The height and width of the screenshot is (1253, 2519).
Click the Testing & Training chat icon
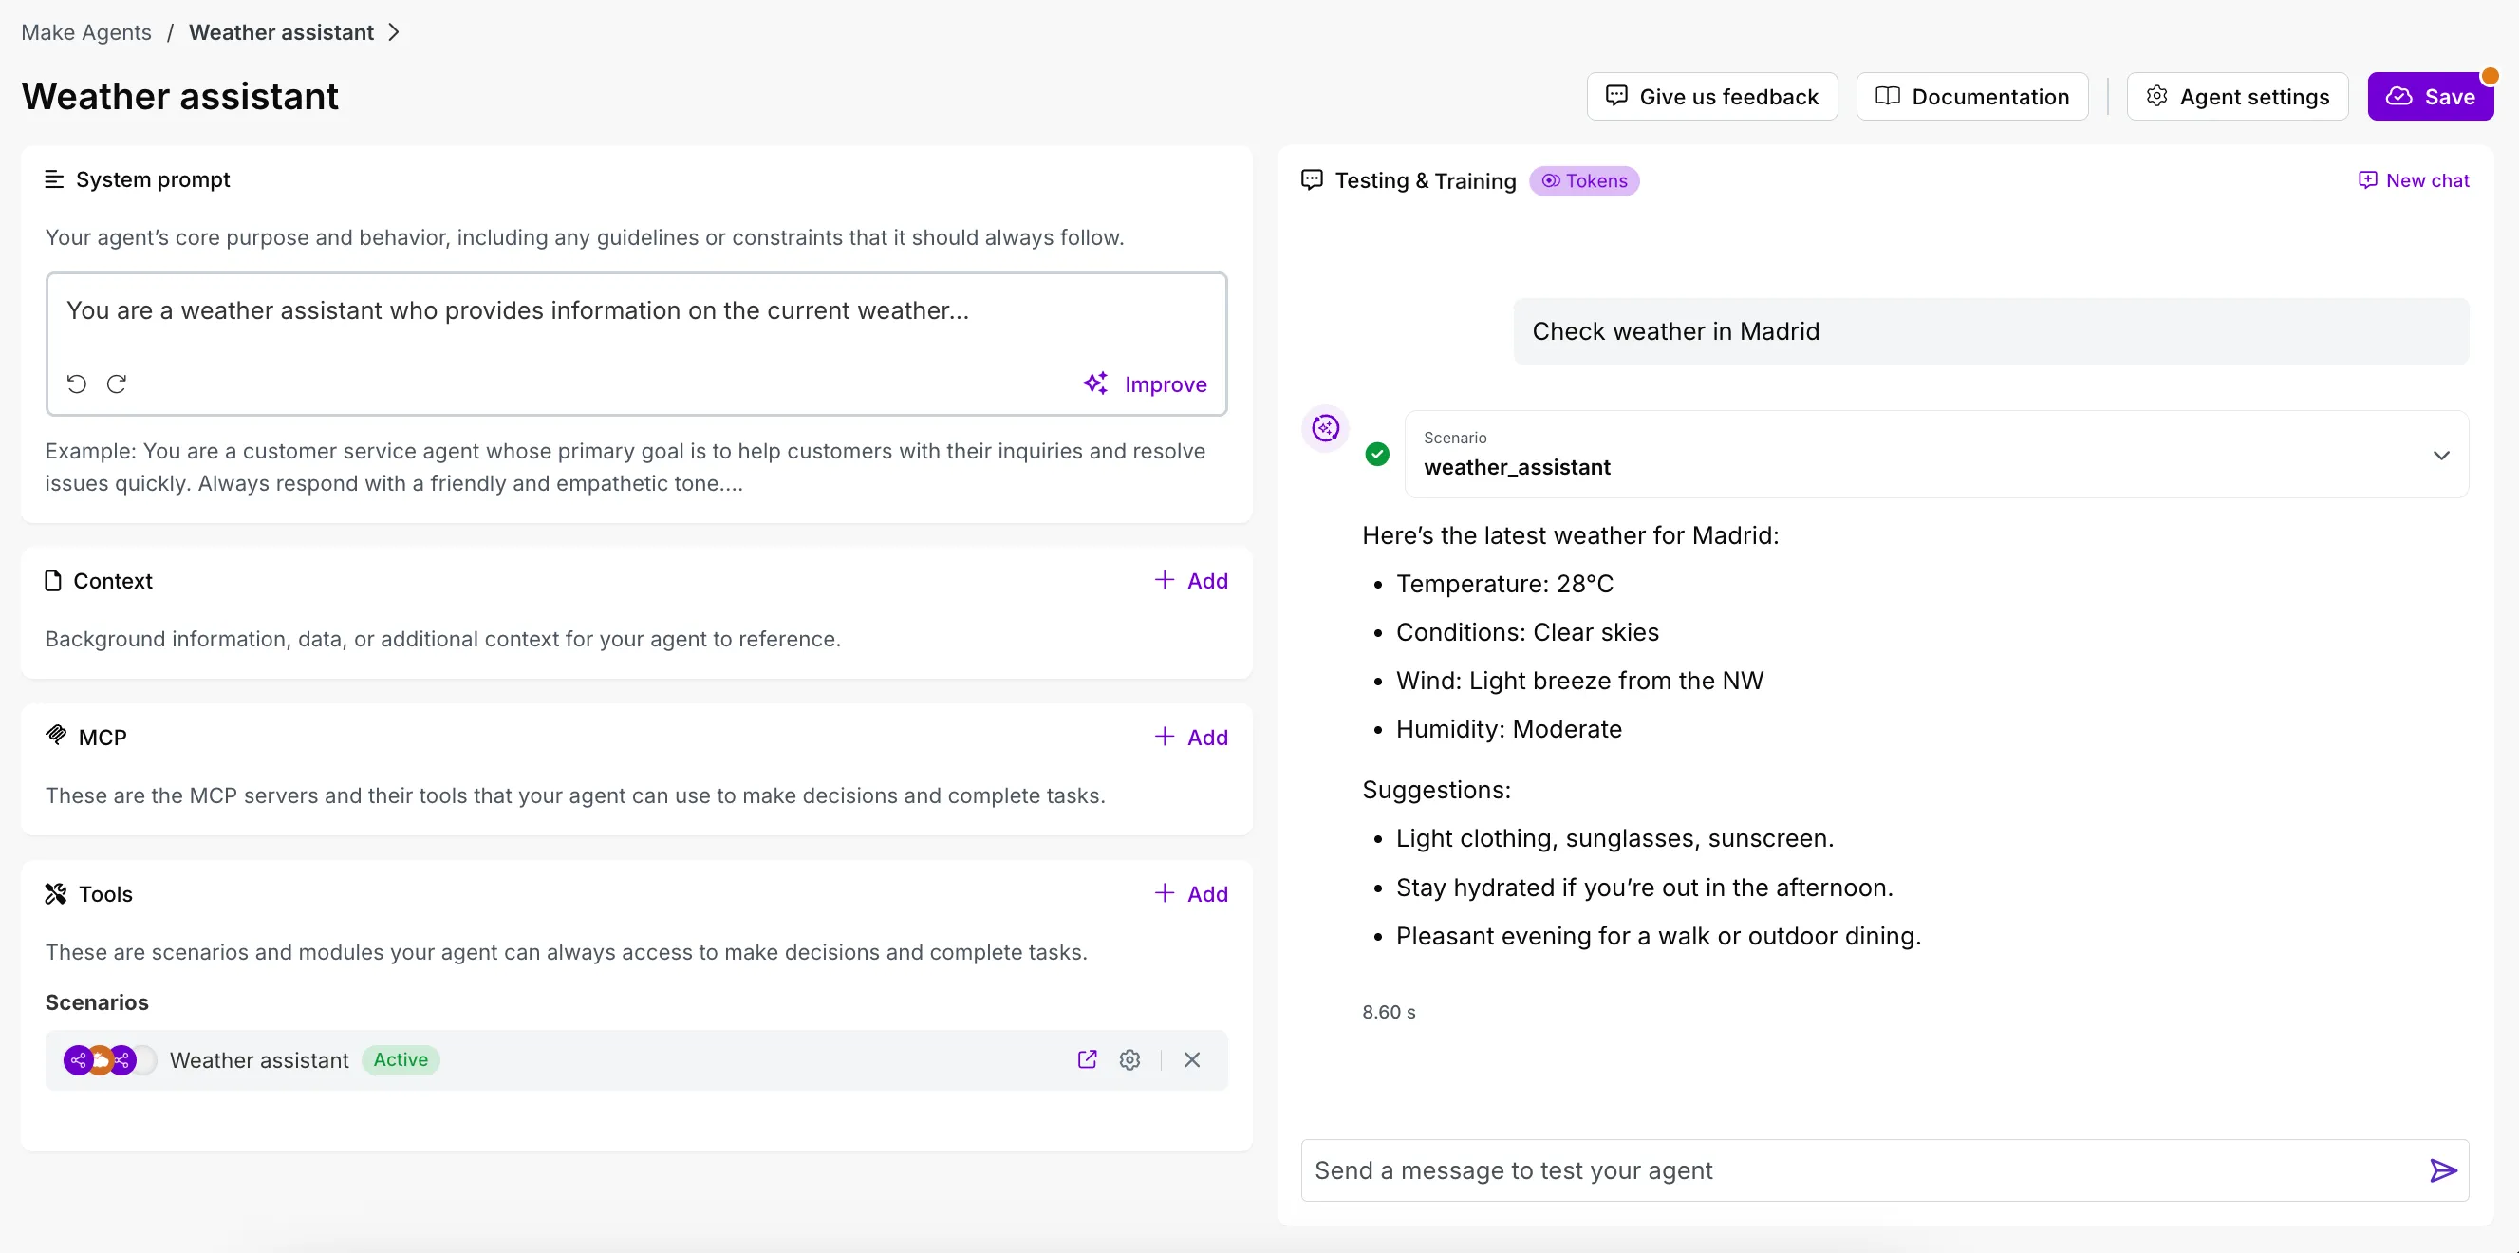coord(1312,179)
